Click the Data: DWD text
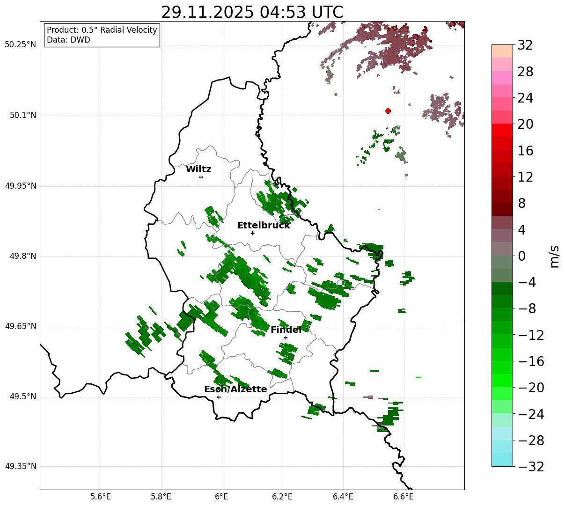The height and width of the screenshot is (506, 565). point(68,40)
